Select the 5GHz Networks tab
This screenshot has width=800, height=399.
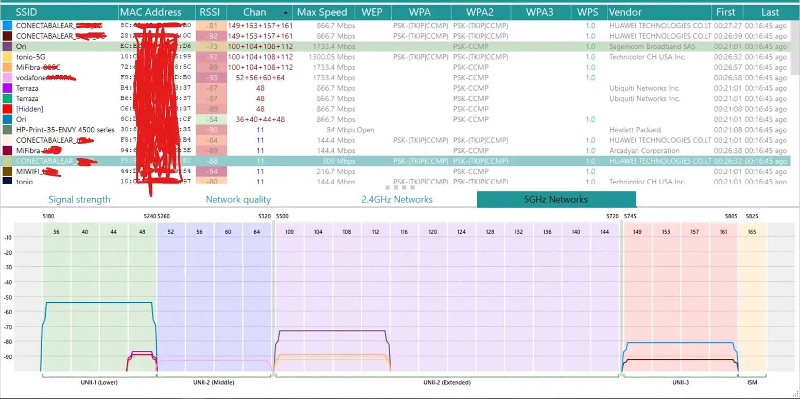coord(556,200)
